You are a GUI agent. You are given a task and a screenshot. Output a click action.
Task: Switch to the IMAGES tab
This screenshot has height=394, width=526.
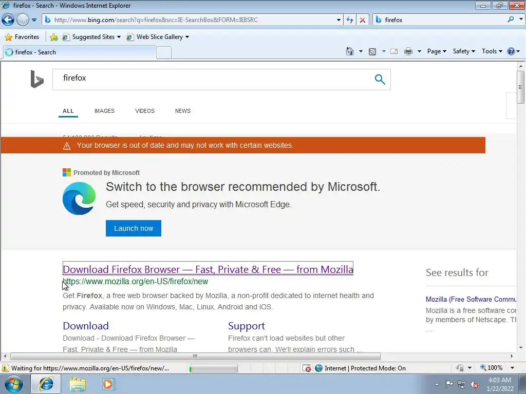coord(104,111)
